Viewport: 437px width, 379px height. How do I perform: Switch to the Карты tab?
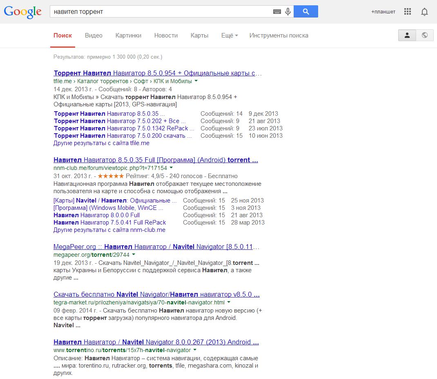pyautogui.click(x=200, y=35)
